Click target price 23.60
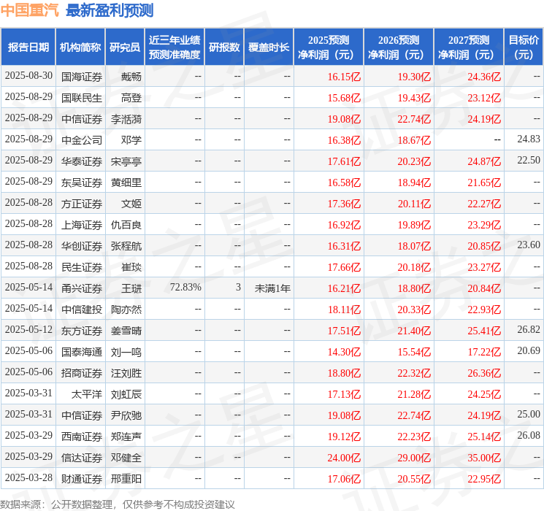Screen dimensions: 544x511 [x=529, y=245]
